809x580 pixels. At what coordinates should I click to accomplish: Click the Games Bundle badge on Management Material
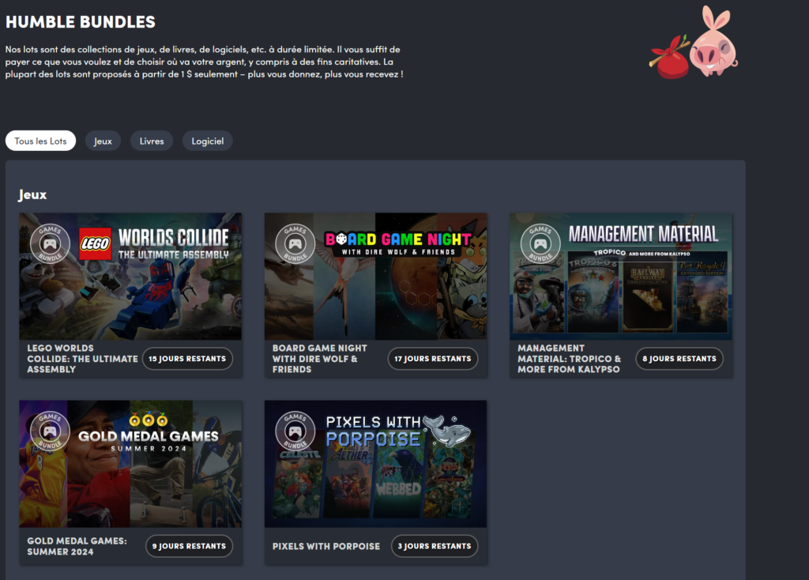tap(540, 243)
